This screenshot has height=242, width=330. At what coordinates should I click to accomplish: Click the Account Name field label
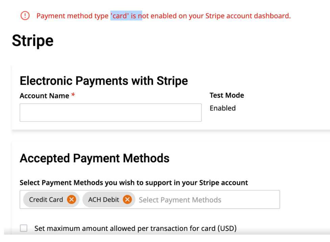click(44, 96)
